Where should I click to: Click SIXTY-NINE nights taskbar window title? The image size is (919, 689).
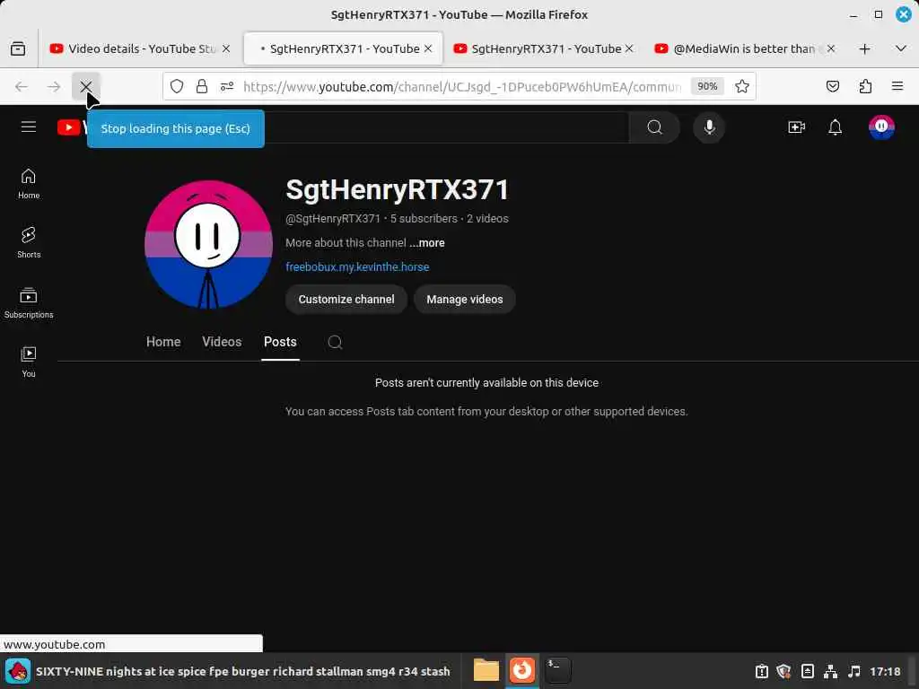pyautogui.click(x=242, y=671)
